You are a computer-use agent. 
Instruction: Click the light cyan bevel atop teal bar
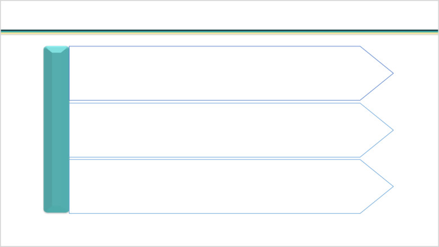[x=56, y=49]
